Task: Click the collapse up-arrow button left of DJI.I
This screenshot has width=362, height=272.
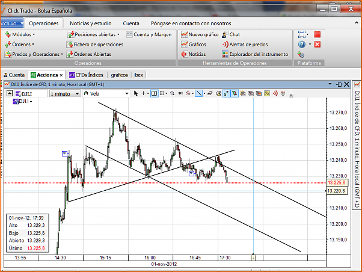Action: [x=10, y=93]
